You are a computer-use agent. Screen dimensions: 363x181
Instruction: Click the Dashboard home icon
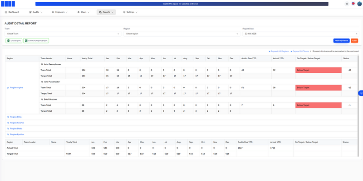pyautogui.click(x=6, y=12)
